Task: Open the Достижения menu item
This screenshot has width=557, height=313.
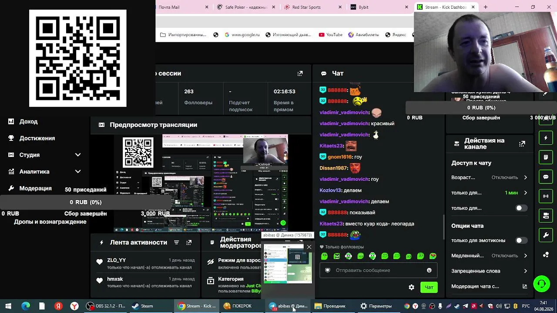Action: [x=37, y=138]
